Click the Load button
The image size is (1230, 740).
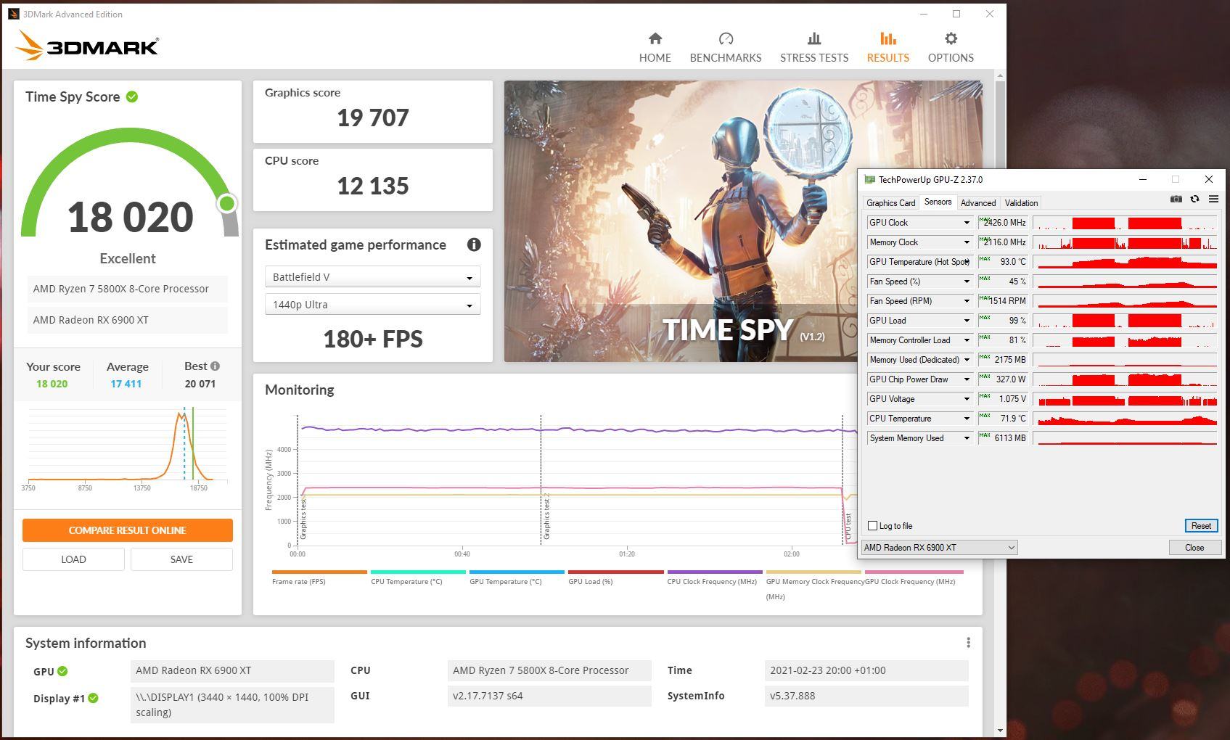click(73, 559)
